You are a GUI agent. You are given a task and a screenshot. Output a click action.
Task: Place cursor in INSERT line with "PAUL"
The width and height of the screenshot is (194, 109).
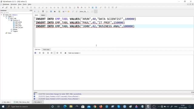coord(80,23)
